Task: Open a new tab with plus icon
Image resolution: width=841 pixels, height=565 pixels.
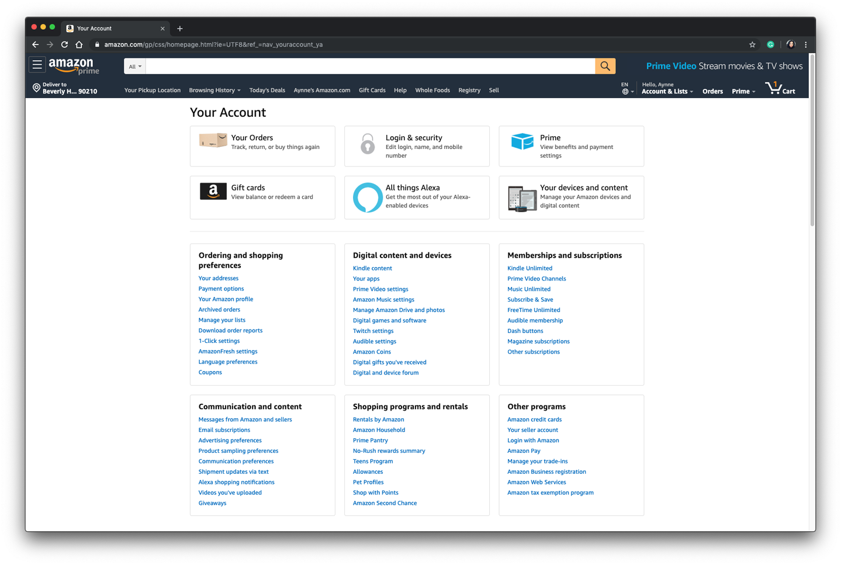Action: (180, 28)
